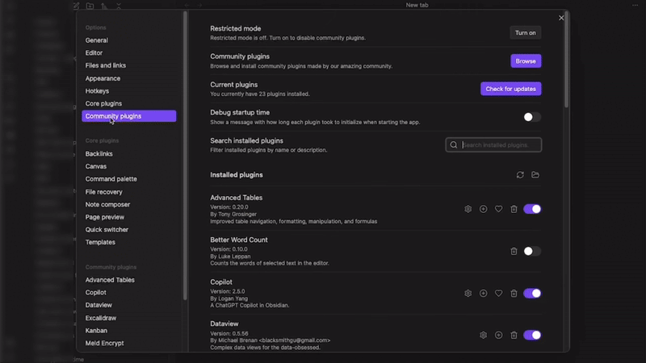Click the sort order icon in toolbar
Viewport: 646px width, 363px height.
point(104,6)
